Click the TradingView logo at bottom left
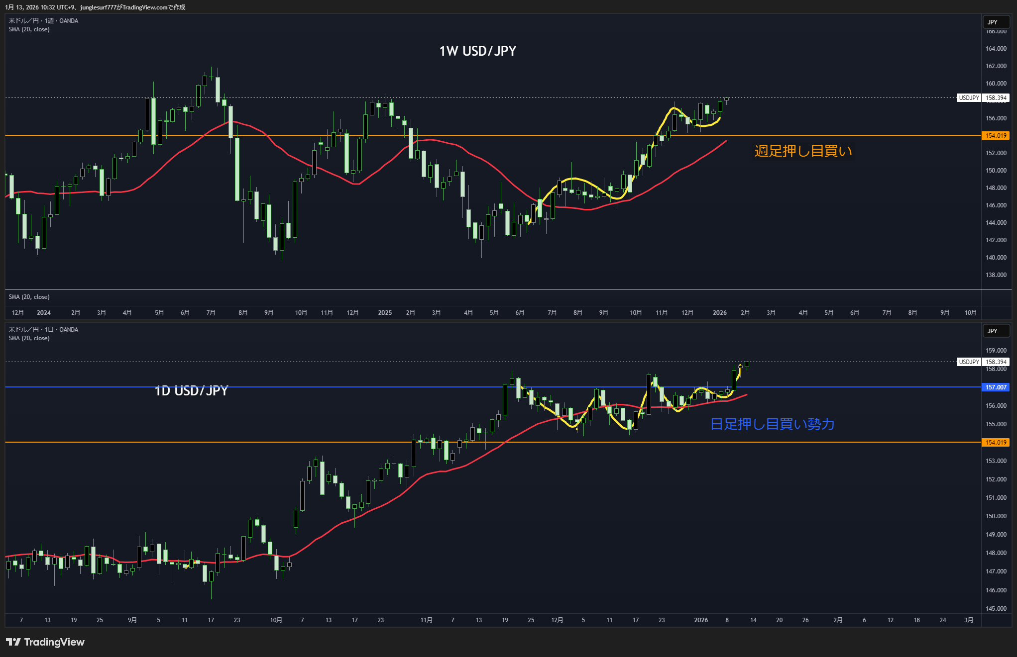The image size is (1017, 657). coord(45,642)
